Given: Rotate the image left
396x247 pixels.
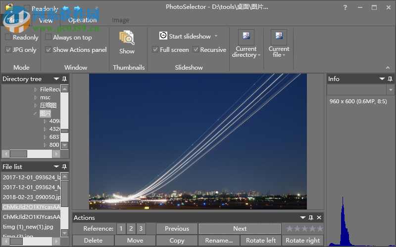Looking at the screenshot, I should pos(261,241).
